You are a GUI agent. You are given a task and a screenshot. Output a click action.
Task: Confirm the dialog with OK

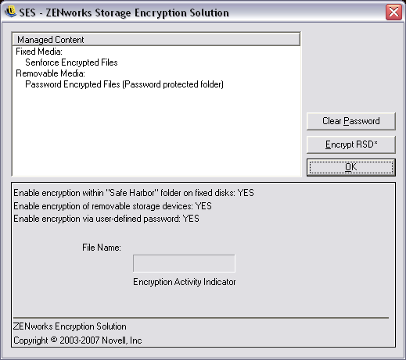point(351,167)
